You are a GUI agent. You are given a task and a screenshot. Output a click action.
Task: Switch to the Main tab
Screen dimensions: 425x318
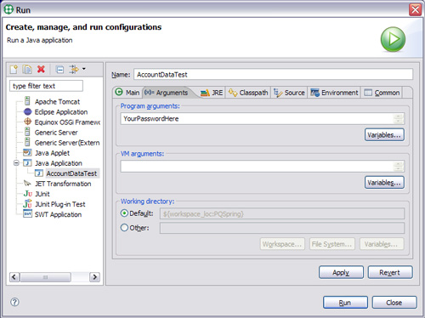(x=127, y=93)
